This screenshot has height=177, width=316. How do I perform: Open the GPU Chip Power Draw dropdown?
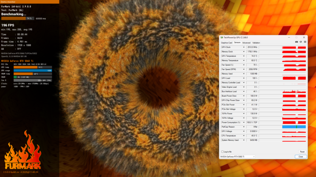coord(244,100)
